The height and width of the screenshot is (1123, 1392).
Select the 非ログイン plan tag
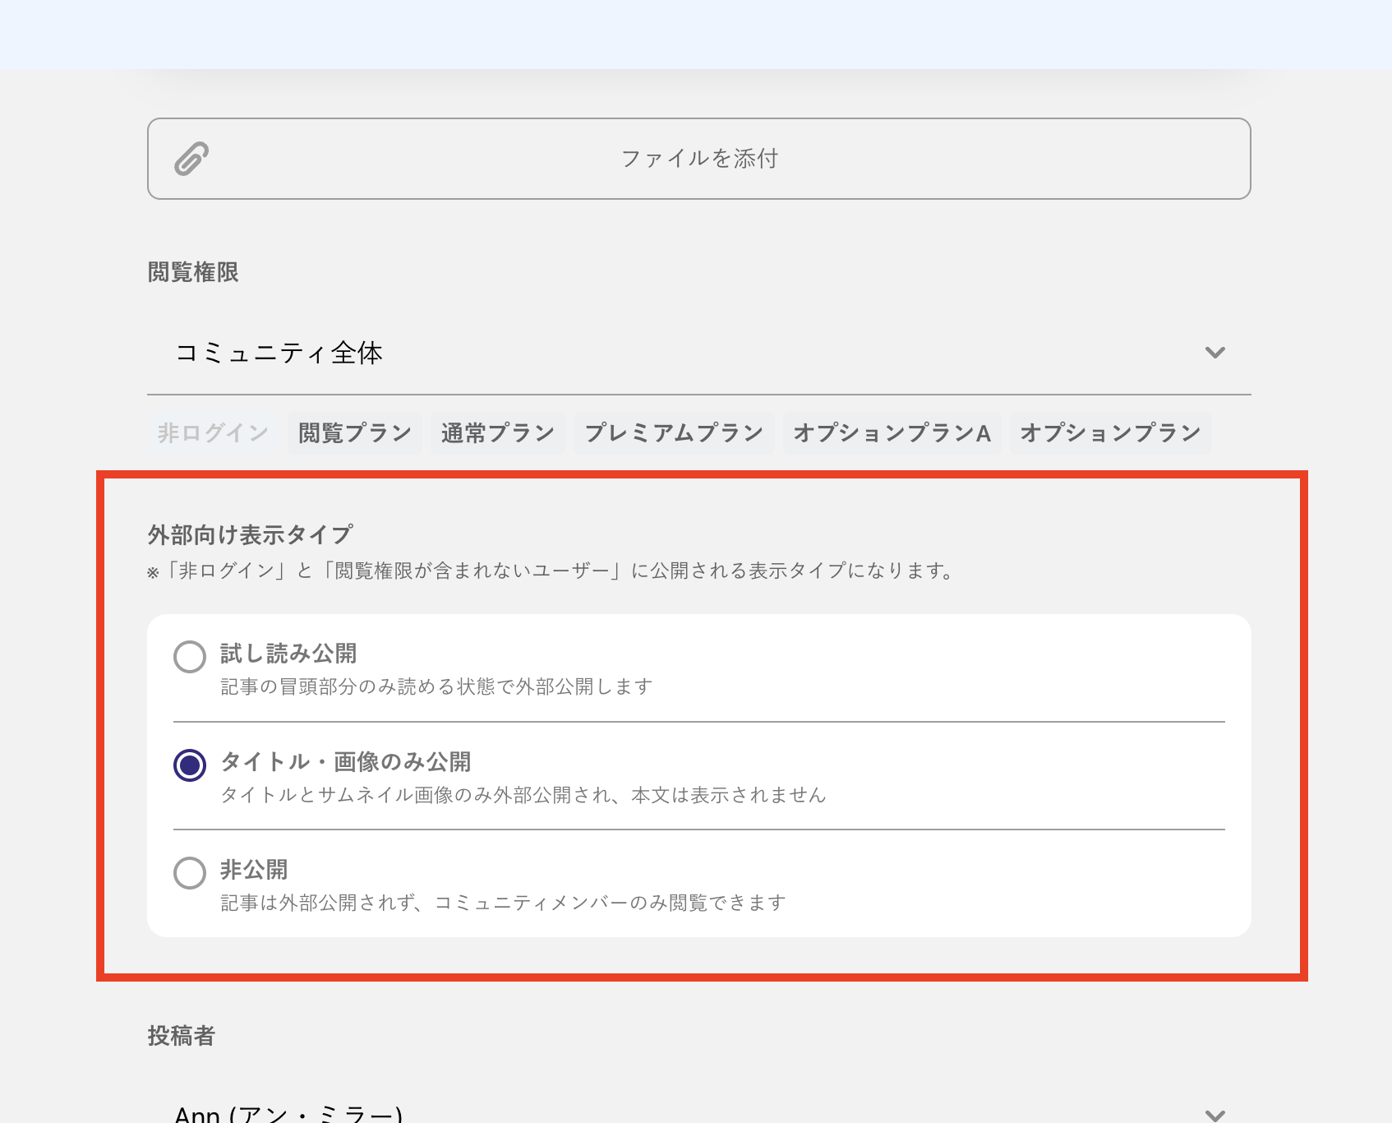point(213,433)
